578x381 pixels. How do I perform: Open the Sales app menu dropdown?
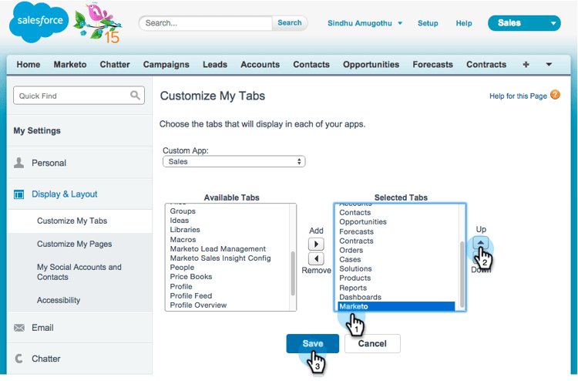524,23
